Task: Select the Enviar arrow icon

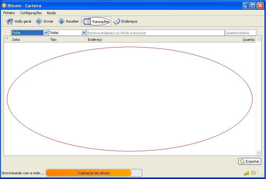Action: click(x=39, y=21)
